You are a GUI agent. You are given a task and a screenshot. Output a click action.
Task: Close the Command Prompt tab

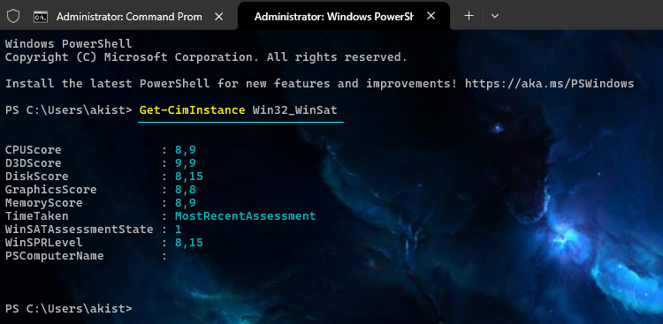218,17
